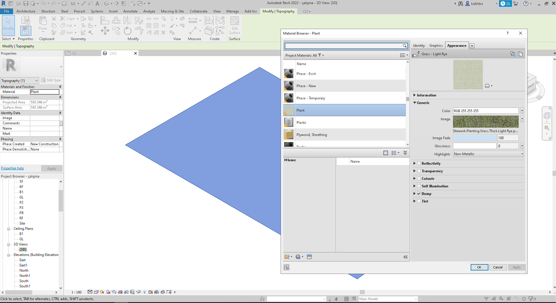The height and width of the screenshot is (303, 556).
Task: Open preview scene options under thumbnail
Action: click(x=489, y=86)
